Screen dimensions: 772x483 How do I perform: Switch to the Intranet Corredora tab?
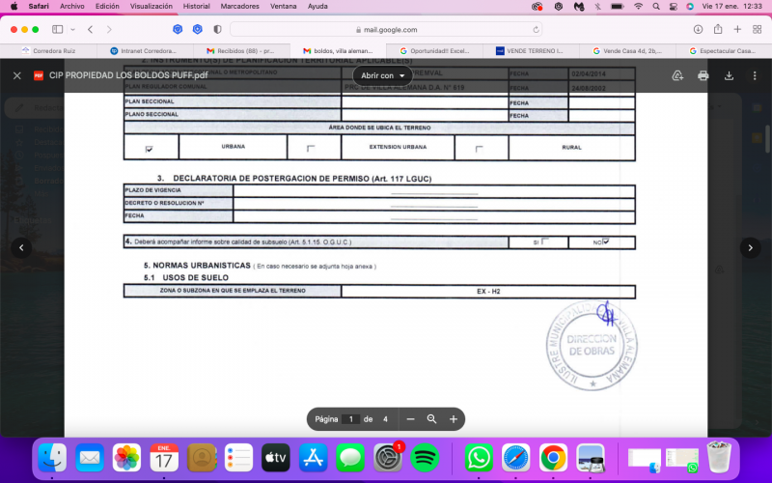pyautogui.click(x=145, y=51)
